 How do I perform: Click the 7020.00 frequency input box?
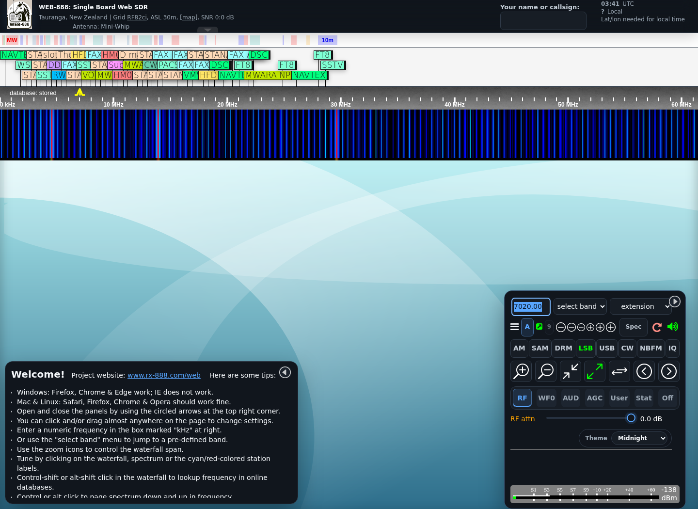pos(531,307)
